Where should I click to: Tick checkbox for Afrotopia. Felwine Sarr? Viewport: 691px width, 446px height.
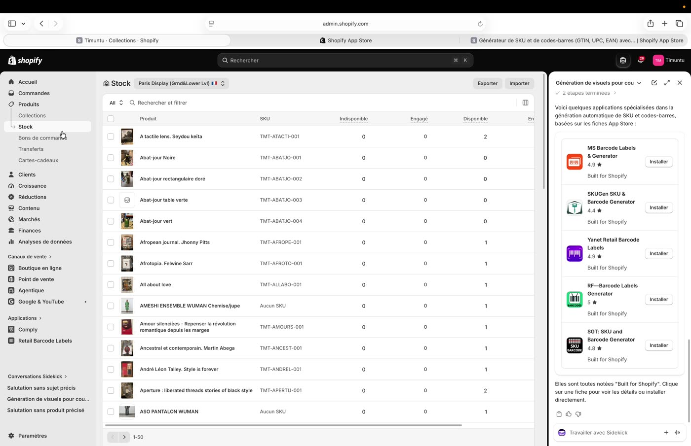(x=111, y=264)
